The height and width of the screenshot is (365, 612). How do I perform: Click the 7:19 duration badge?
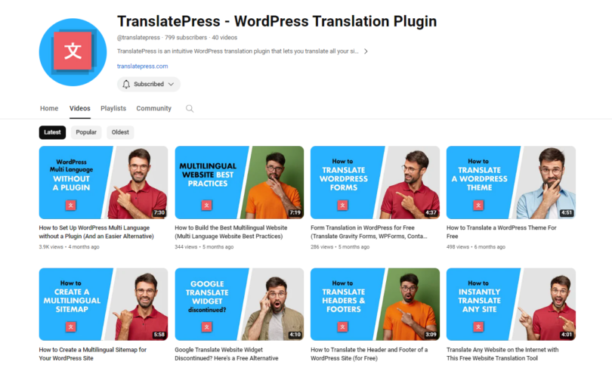[x=295, y=213]
